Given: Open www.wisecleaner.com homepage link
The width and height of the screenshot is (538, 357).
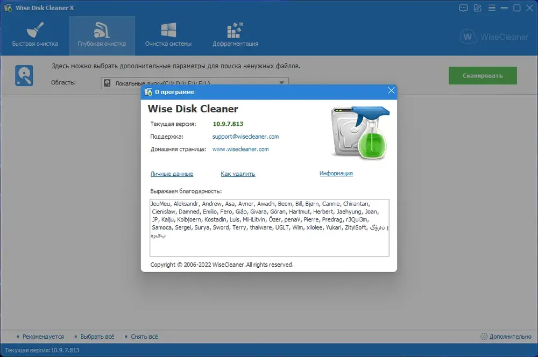Looking at the screenshot, I should (x=240, y=149).
